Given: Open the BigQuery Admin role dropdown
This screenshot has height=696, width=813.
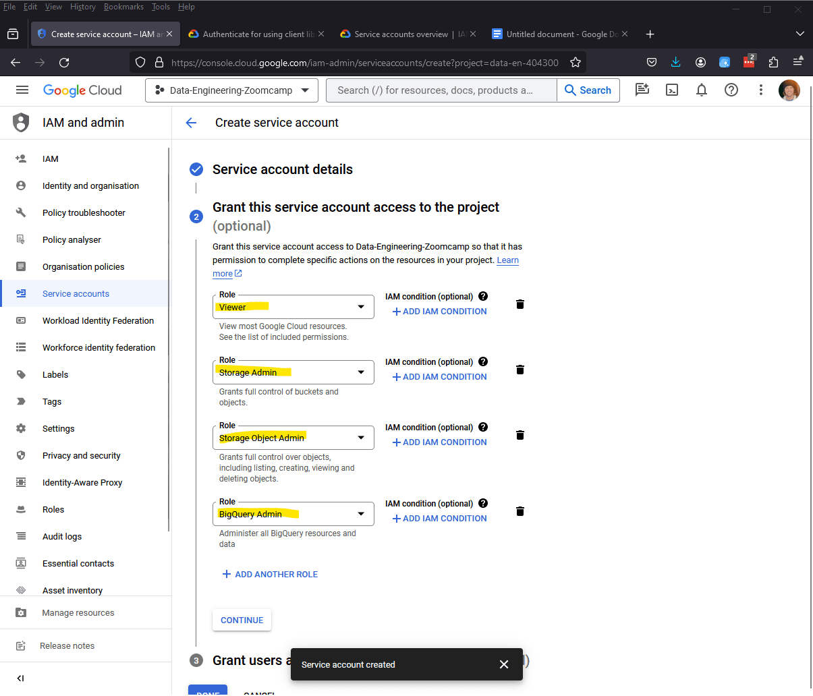Looking at the screenshot, I should click(x=293, y=514).
